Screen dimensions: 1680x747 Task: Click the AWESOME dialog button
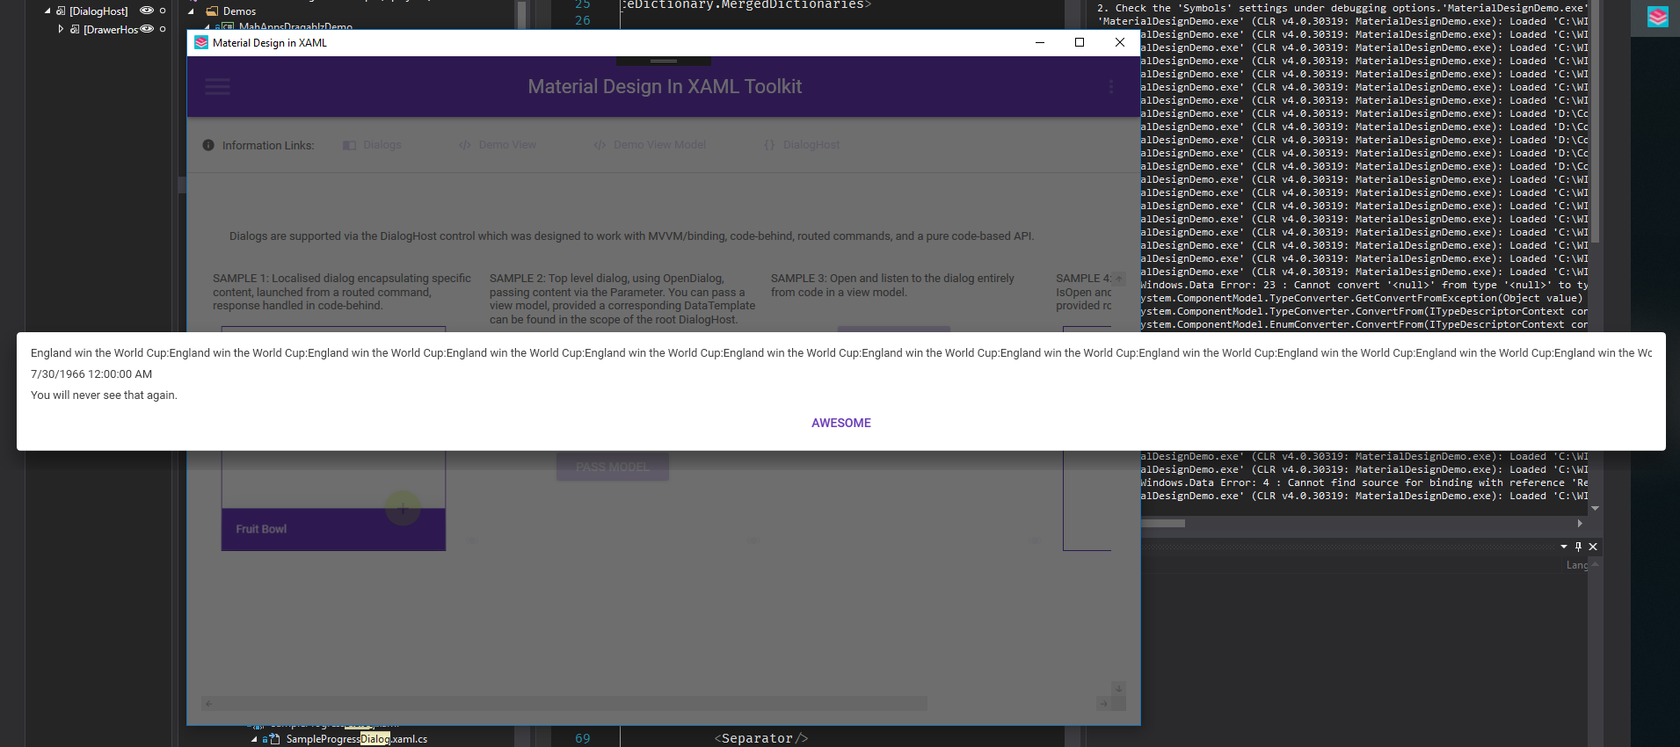841,423
